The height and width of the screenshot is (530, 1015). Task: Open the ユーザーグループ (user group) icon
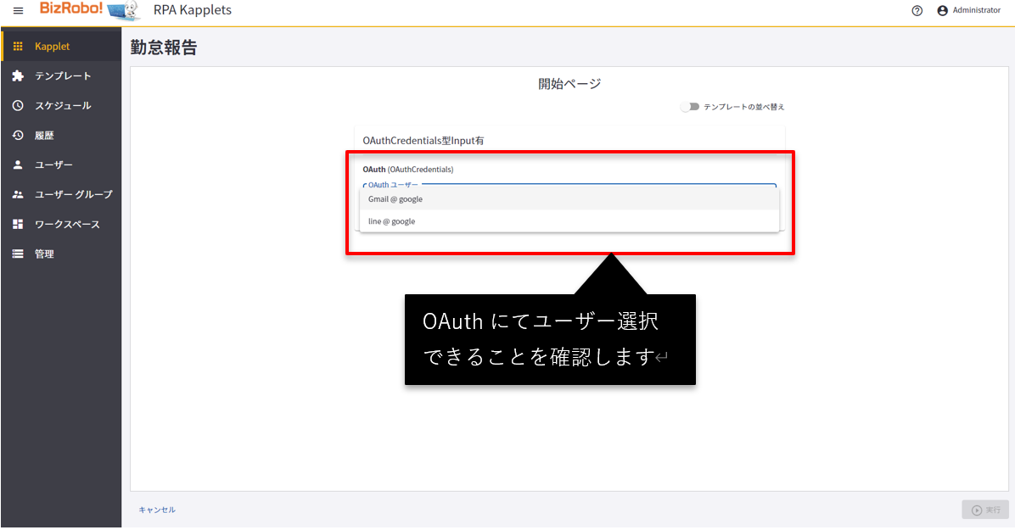[x=18, y=194]
